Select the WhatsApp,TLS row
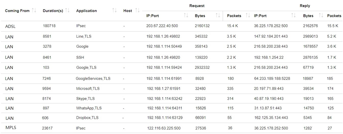 (171, 108)
